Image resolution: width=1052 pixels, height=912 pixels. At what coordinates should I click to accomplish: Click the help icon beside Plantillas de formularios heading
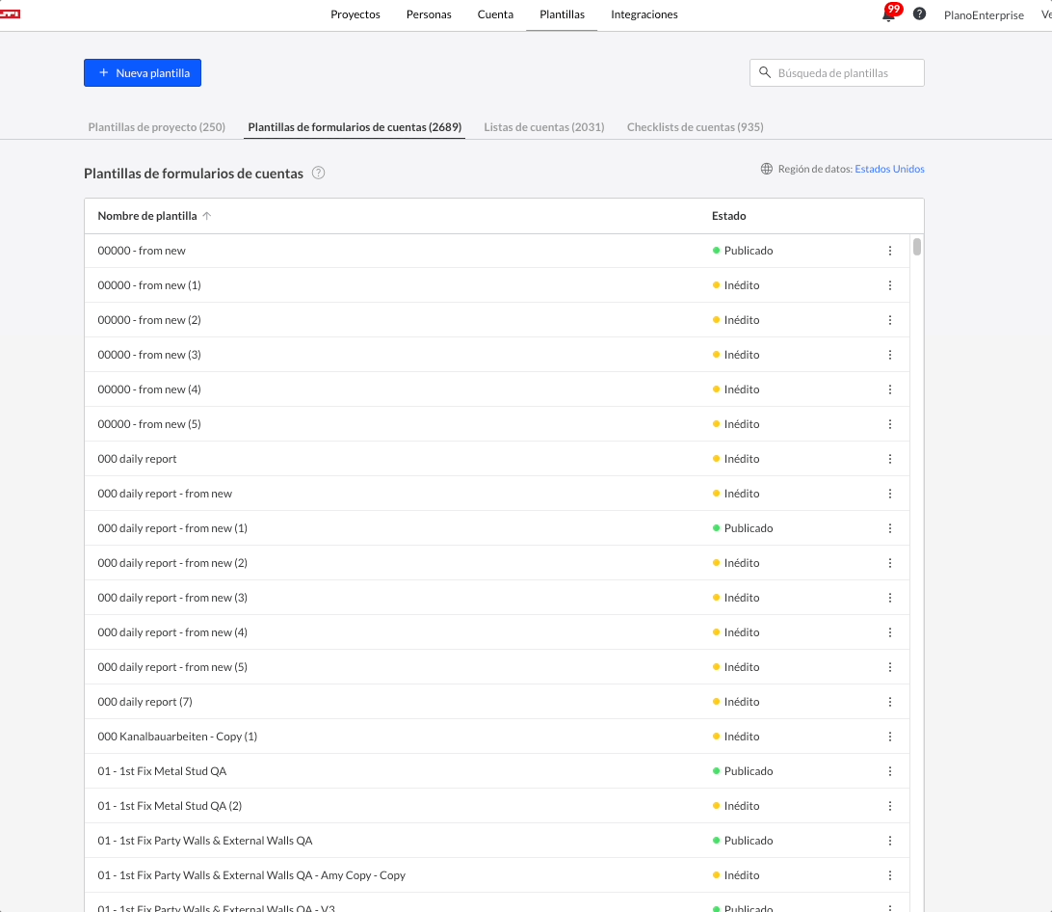click(319, 173)
